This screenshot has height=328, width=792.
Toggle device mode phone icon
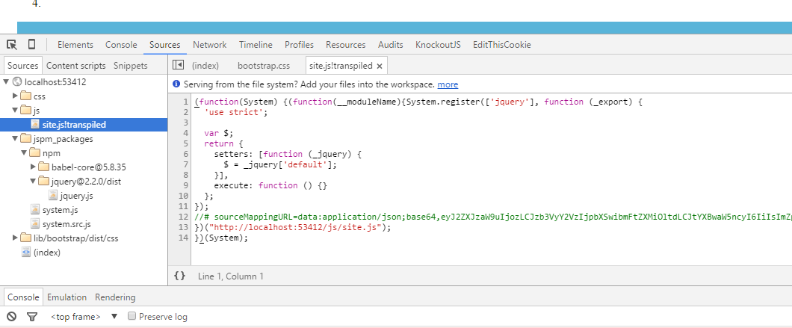pos(31,45)
